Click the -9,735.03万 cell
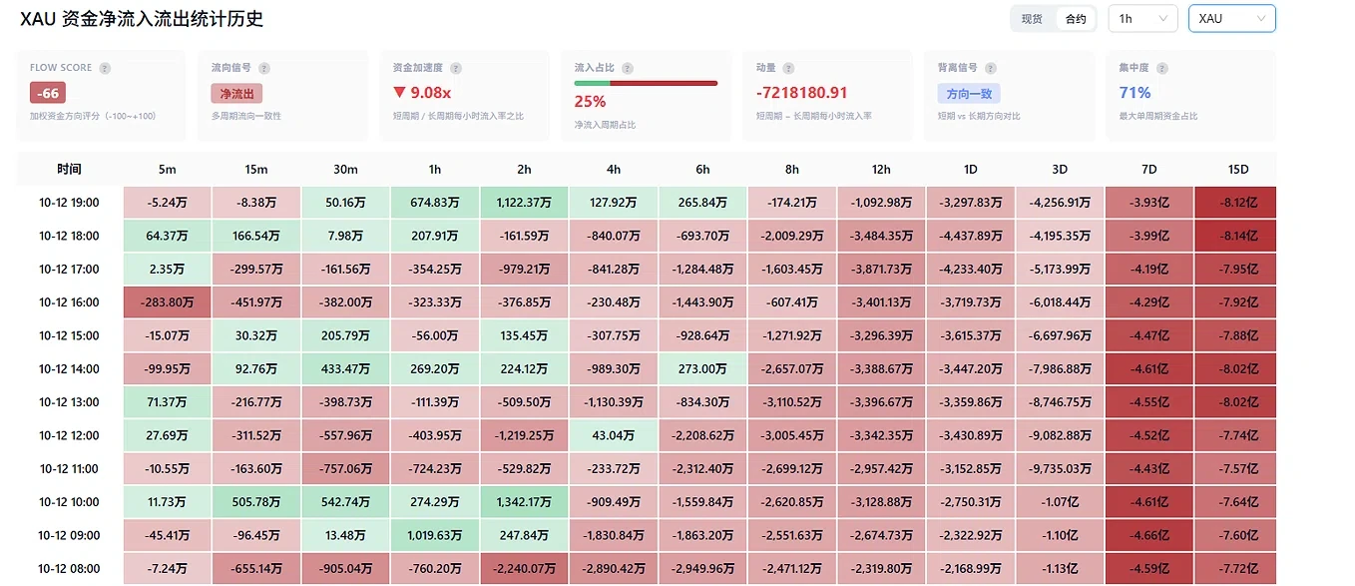Viewport: 1355px width, 586px height. coord(1060,469)
